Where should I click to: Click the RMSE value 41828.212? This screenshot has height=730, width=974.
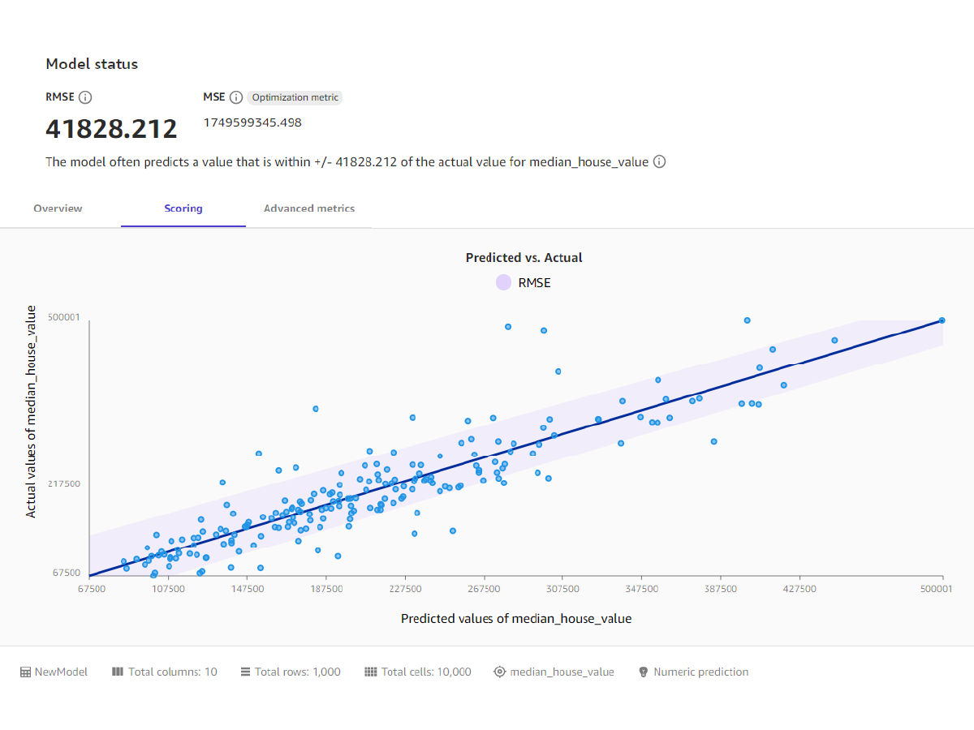[x=111, y=129]
